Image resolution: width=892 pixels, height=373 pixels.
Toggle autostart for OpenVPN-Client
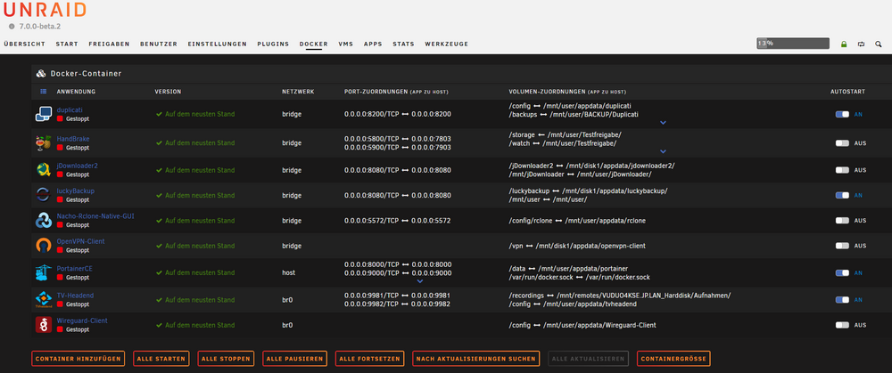pos(842,246)
